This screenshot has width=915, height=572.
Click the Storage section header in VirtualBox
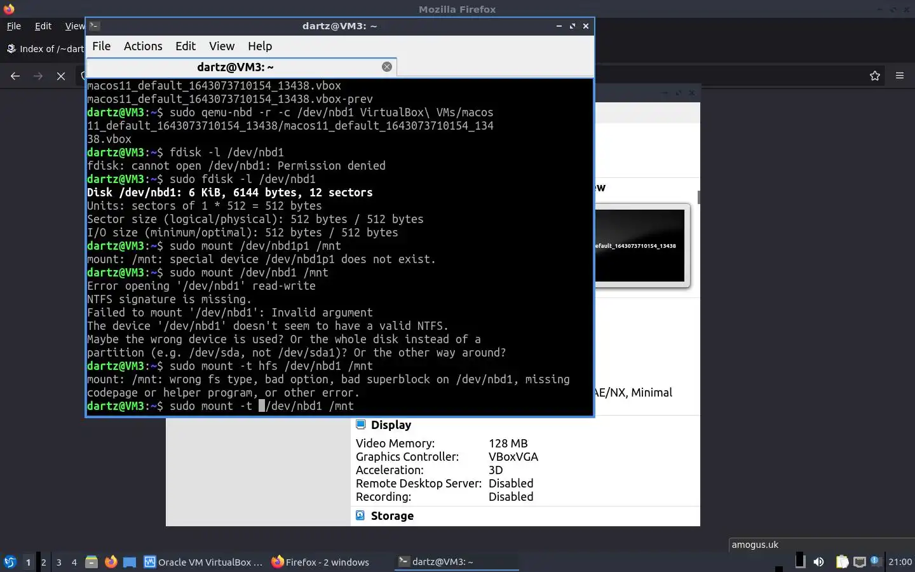click(x=392, y=515)
